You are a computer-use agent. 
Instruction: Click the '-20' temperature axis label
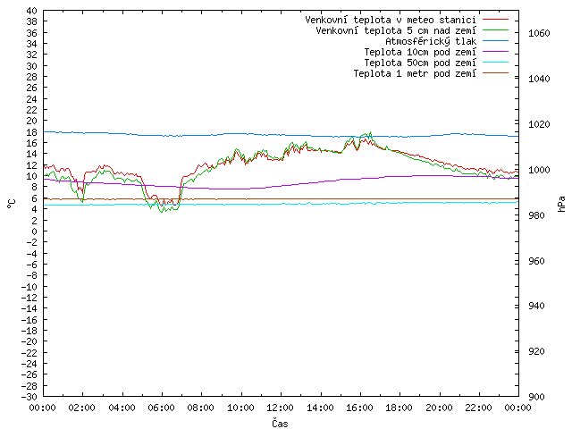[x=29, y=341]
